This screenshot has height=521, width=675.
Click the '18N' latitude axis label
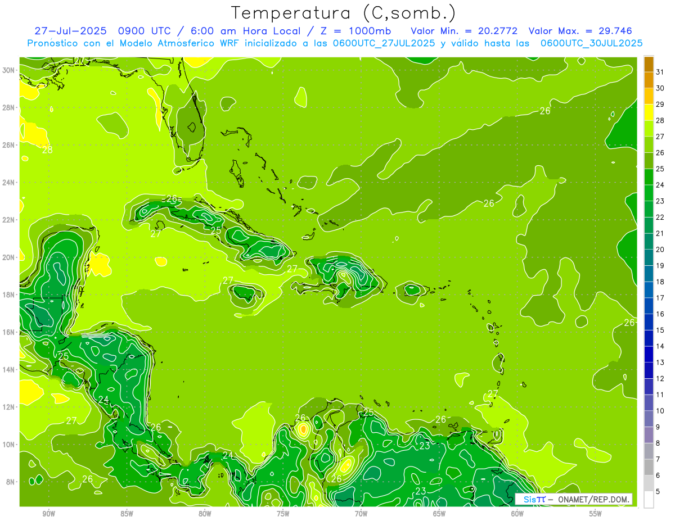(10, 295)
